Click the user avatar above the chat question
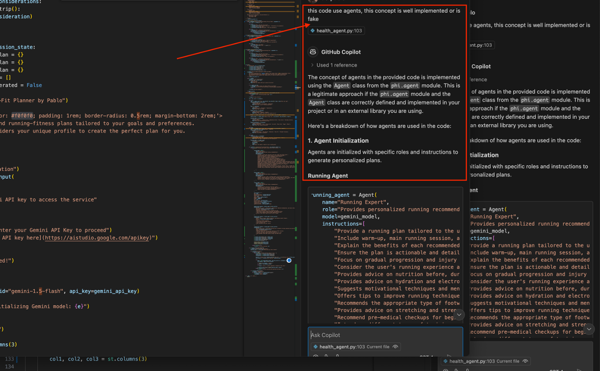600x371 pixels. 313,1
